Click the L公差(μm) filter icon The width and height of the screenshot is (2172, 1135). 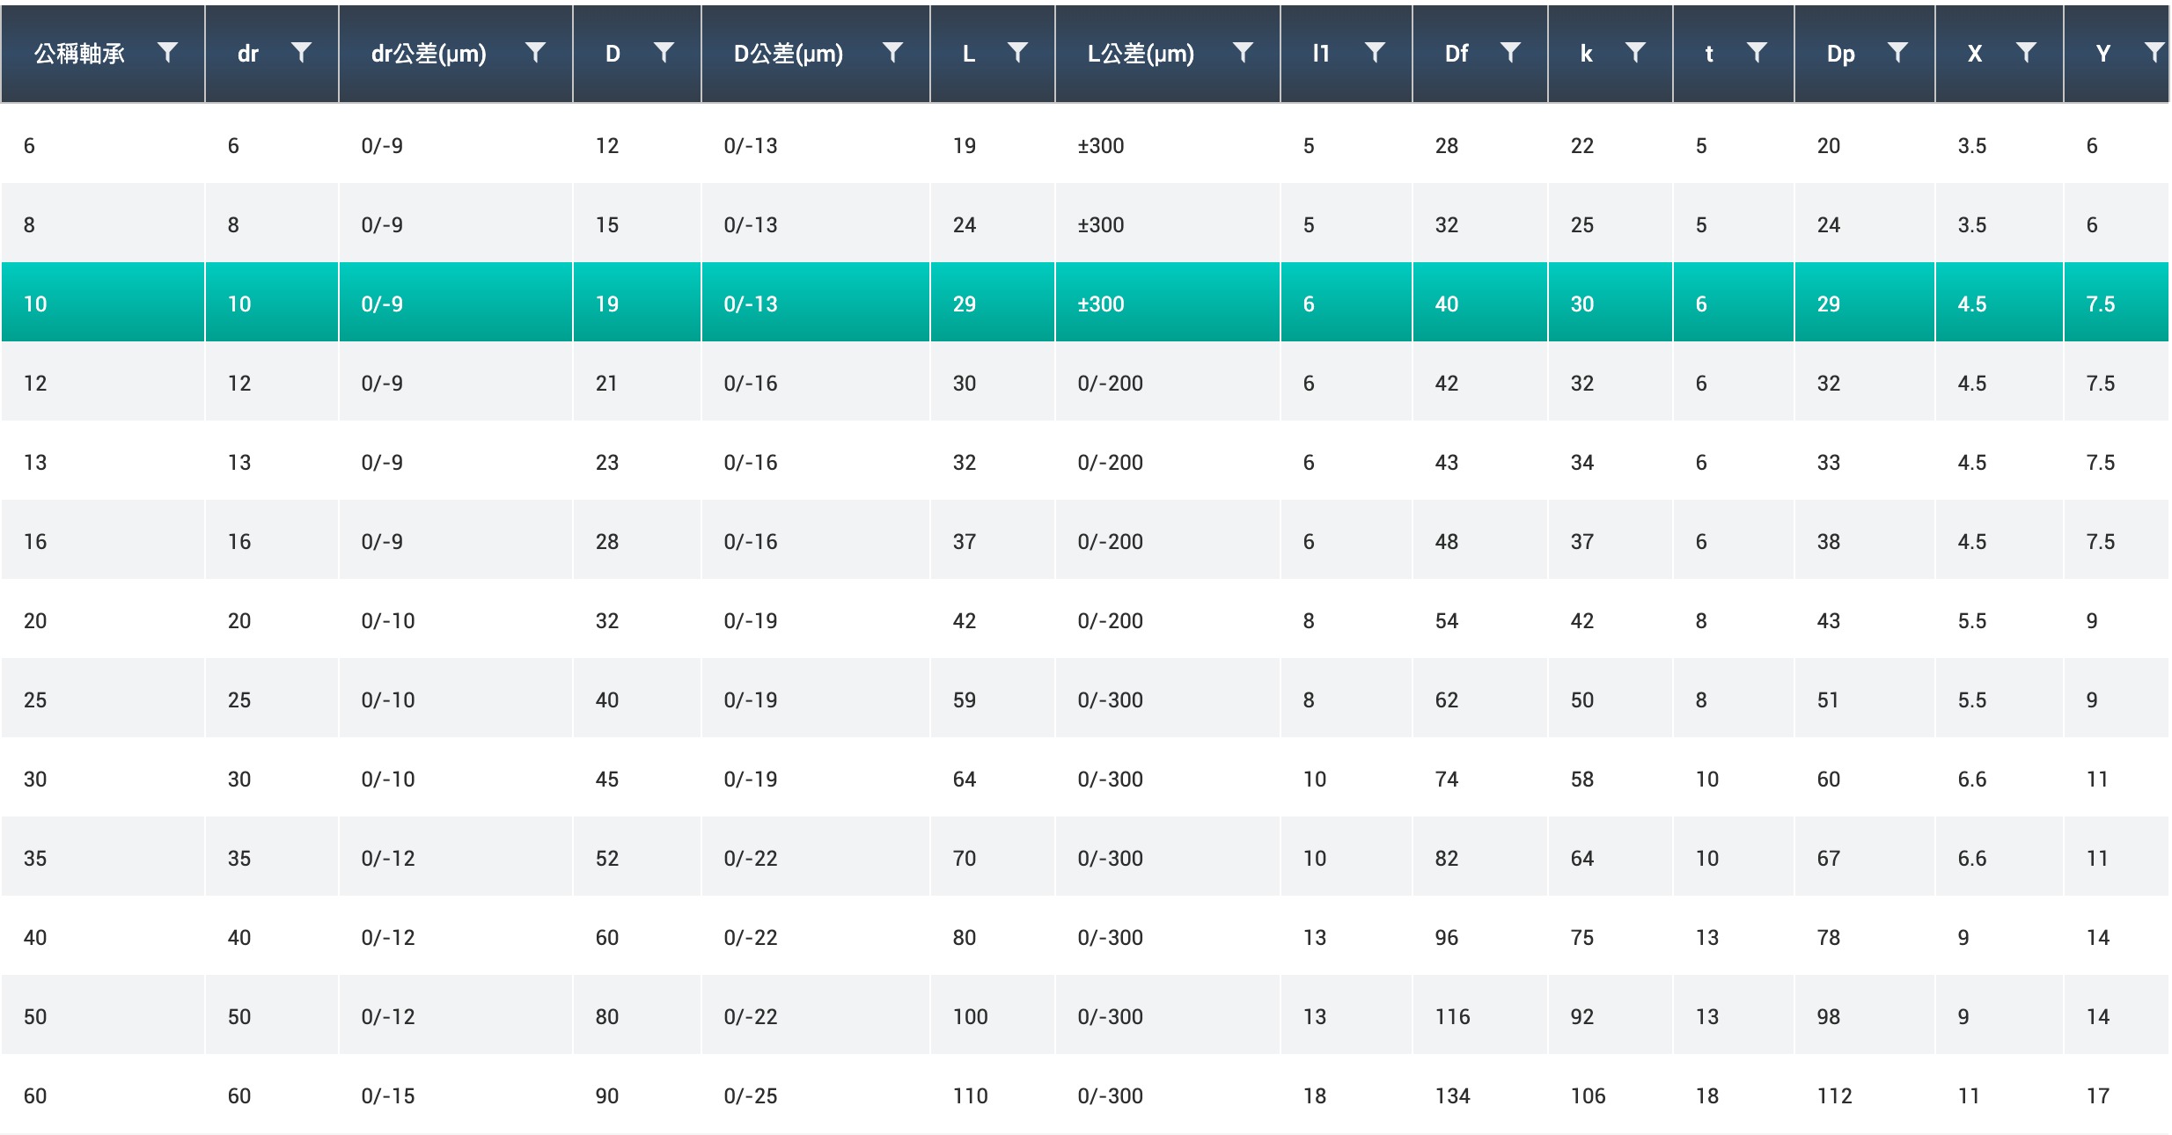[1243, 53]
